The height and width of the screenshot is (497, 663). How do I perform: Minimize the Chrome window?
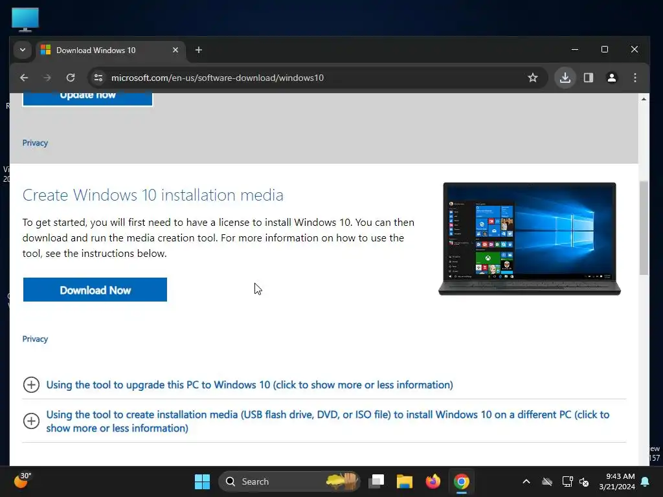[575, 49]
